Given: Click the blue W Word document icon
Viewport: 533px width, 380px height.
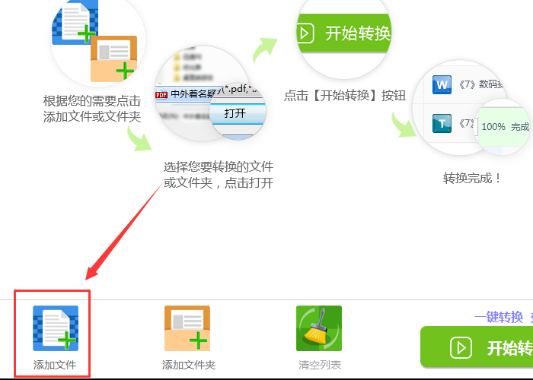Looking at the screenshot, I should click(x=442, y=84).
